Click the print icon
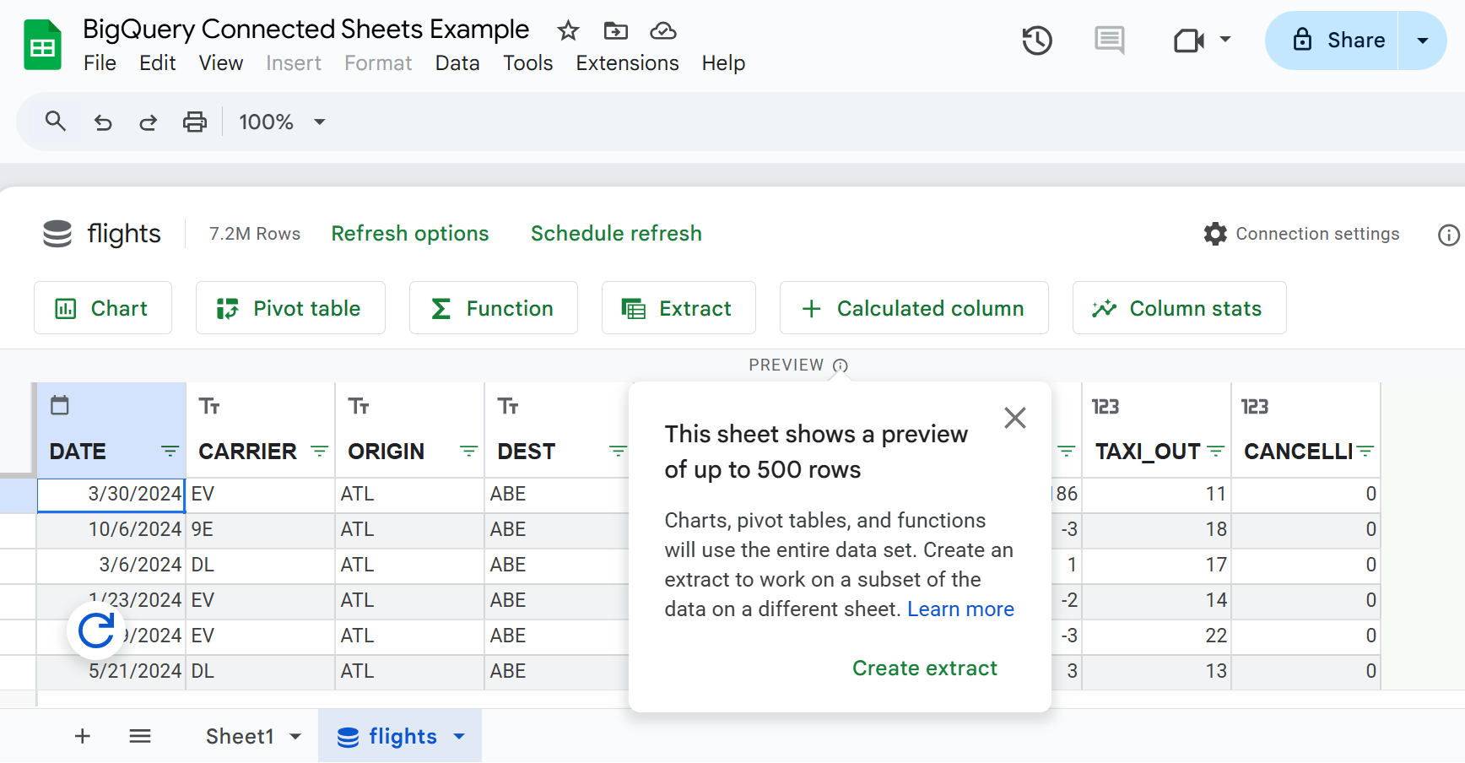1465x763 pixels. pos(195,122)
